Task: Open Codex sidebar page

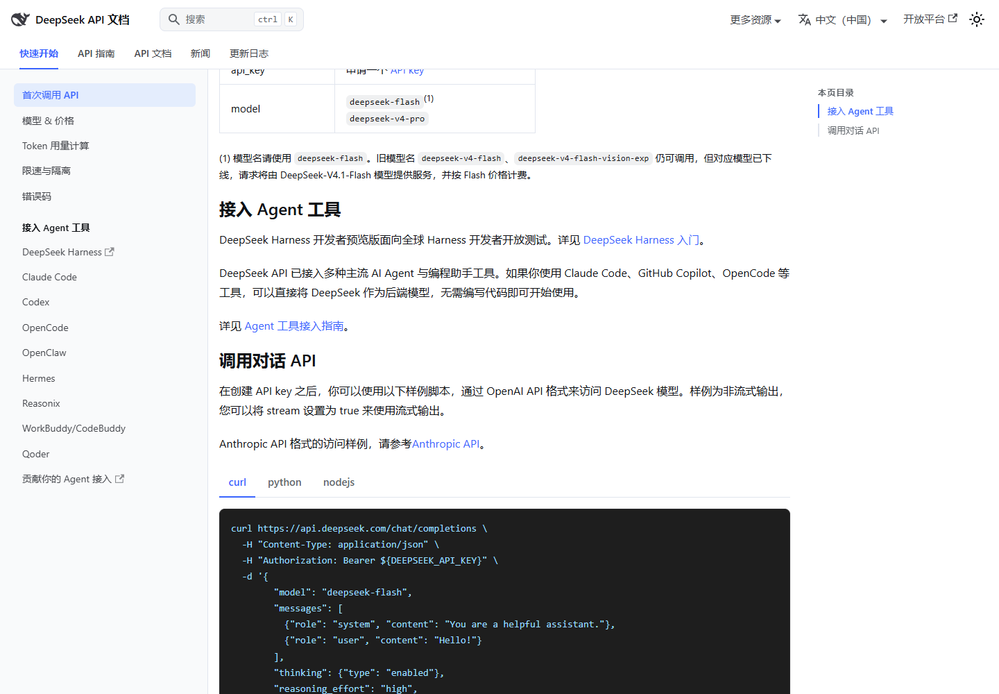Action: [105, 302]
